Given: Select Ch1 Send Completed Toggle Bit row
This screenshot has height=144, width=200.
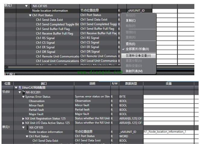Looking at the screenshot, I should pos(57,24).
